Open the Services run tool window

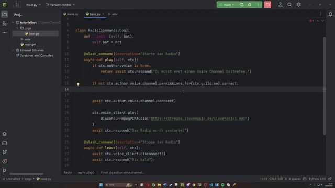(x=5, y=152)
